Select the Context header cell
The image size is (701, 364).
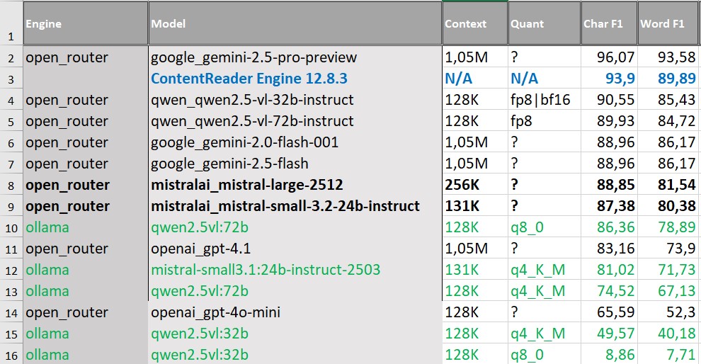pos(474,23)
